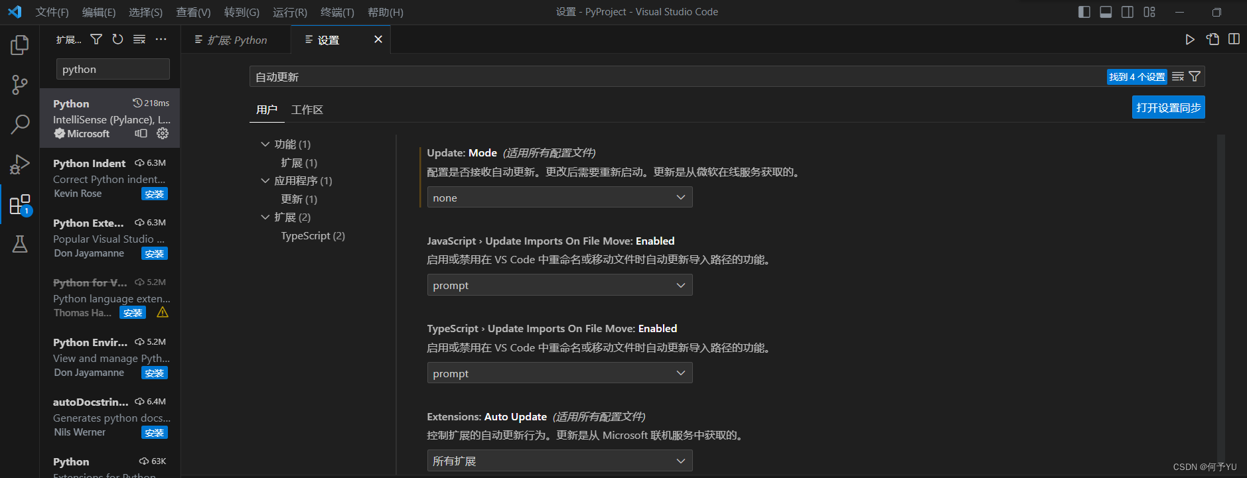The image size is (1247, 478).
Task: Select TypeScript (2) in settings tree
Action: tap(313, 235)
